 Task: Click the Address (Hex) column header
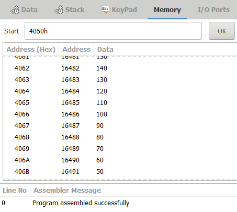[x=31, y=50]
